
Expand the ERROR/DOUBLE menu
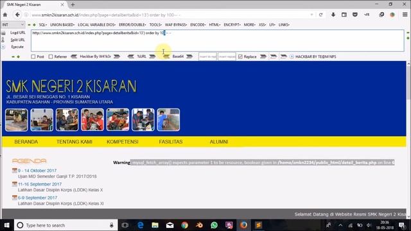[132, 24]
